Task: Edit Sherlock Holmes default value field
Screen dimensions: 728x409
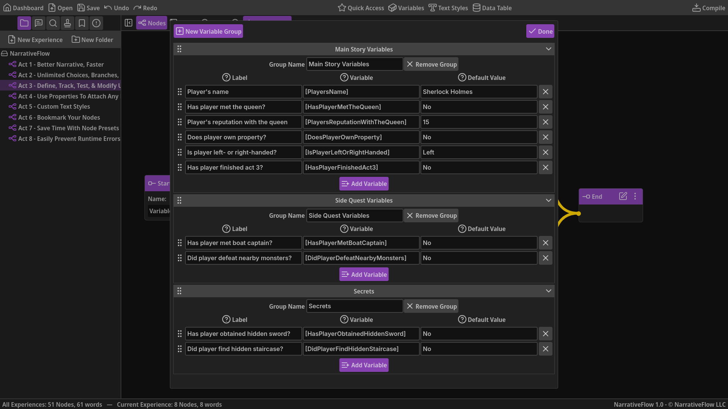Action: click(x=479, y=92)
